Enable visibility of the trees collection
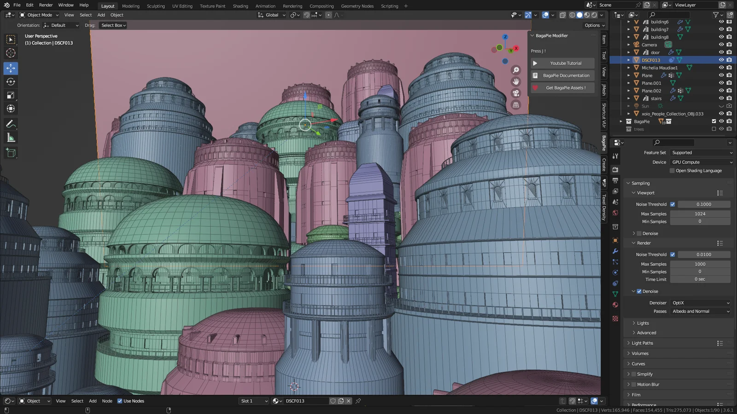This screenshot has height=414, width=737. point(714,129)
